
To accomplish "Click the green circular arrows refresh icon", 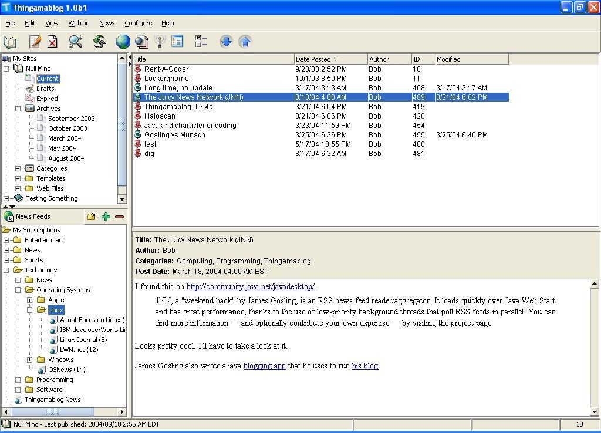I will tap(99, 42).
